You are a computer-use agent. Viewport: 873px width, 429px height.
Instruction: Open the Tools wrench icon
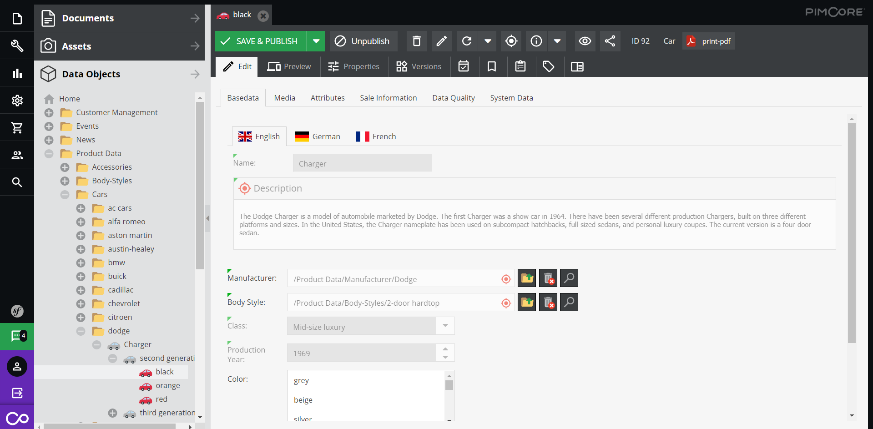tap(17, 45)
